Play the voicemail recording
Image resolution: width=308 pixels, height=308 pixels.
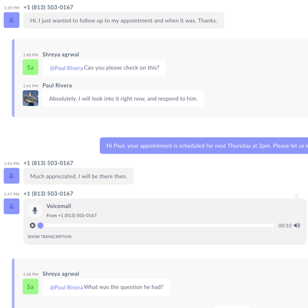[x=33, y=225]
